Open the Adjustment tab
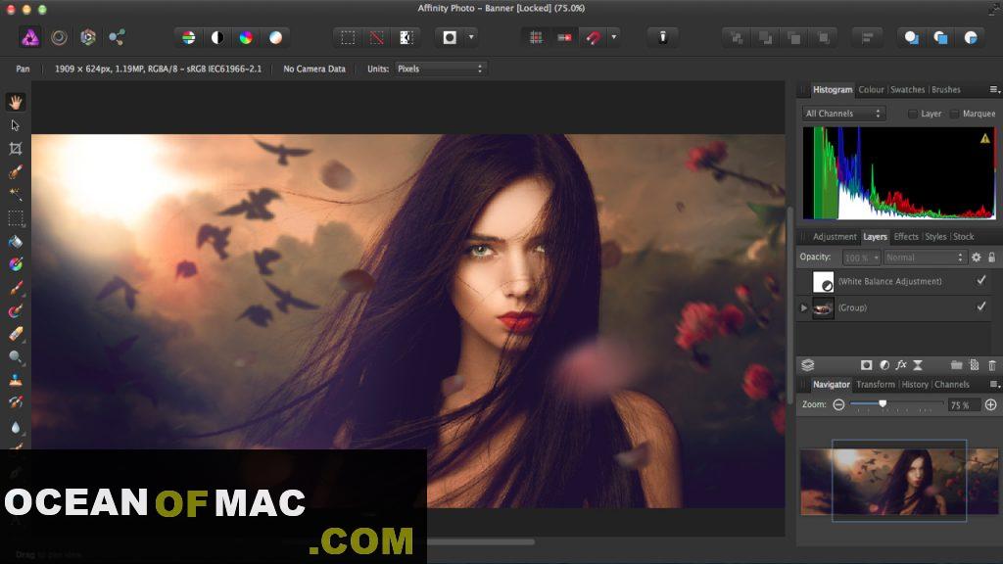 point(835,237)
